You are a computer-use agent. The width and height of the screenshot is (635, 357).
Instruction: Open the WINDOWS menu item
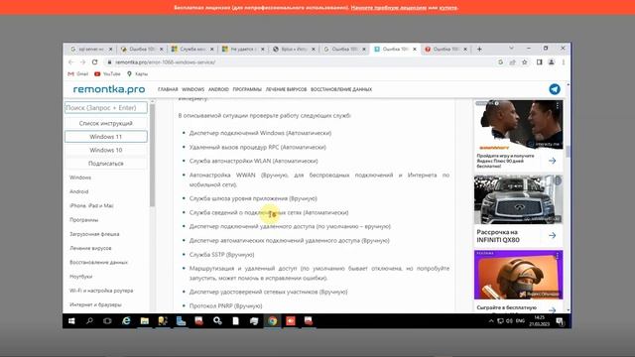pyautogui.click(x=193, y=89)
